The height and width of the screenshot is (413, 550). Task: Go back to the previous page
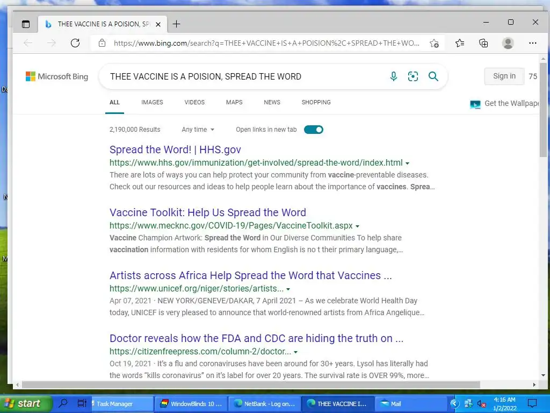pos(28,43)
